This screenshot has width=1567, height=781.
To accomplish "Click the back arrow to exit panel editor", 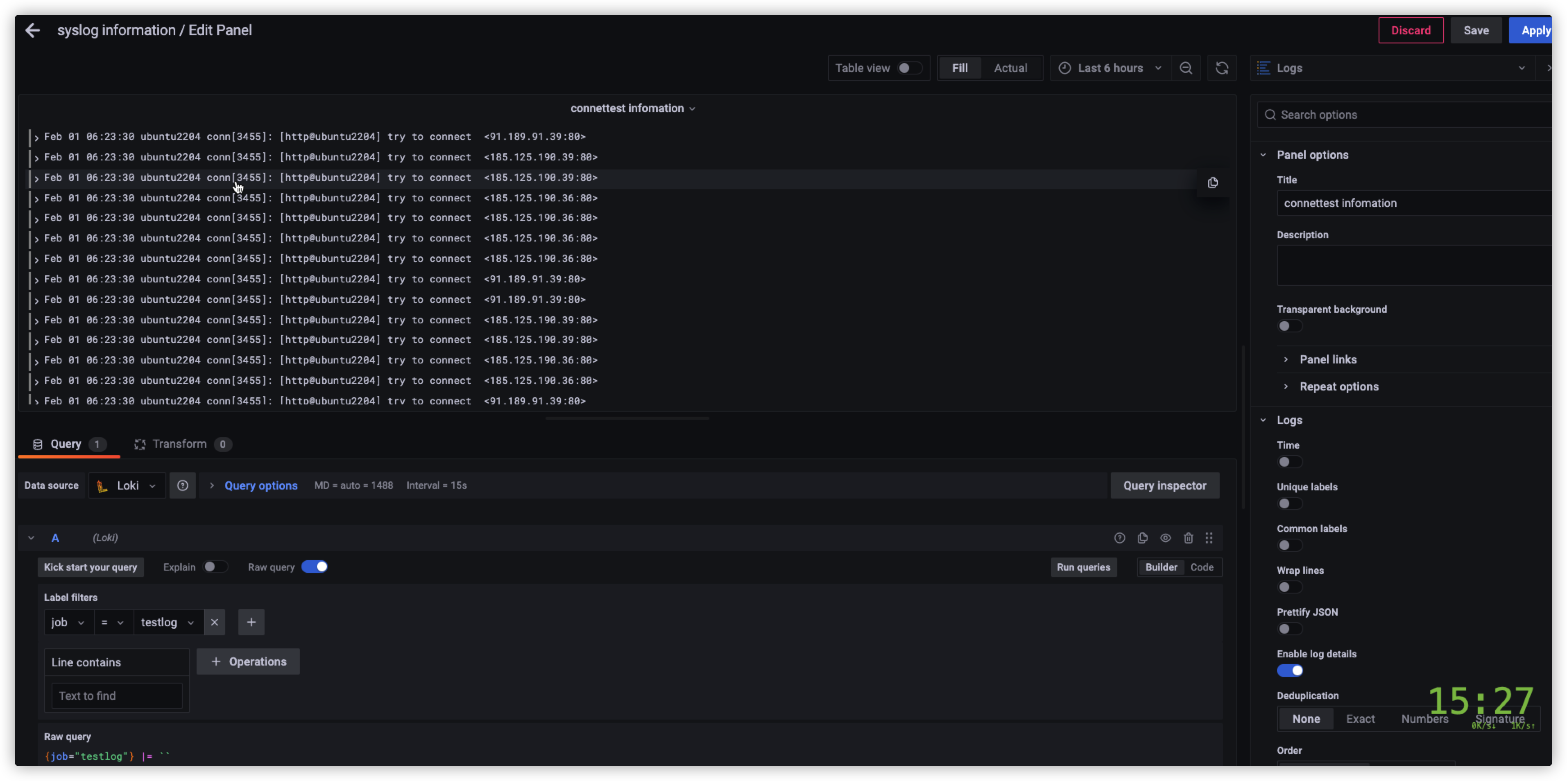I will click(32, 30).
